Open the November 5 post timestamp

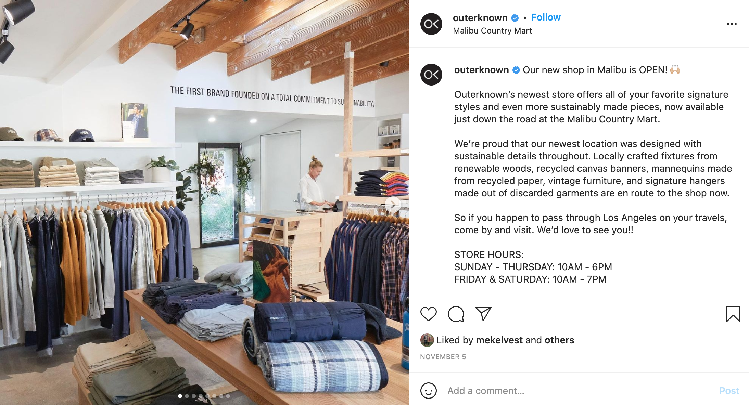click(443, 357)
